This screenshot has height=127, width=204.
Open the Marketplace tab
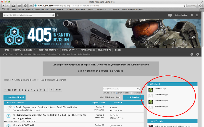88,50
